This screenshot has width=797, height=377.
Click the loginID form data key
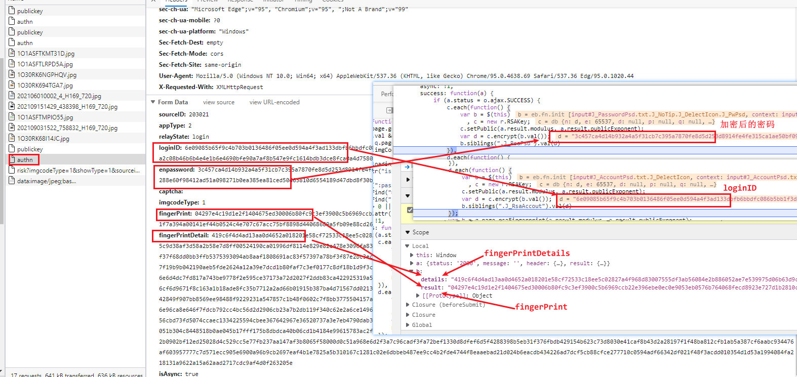[170, 148]
